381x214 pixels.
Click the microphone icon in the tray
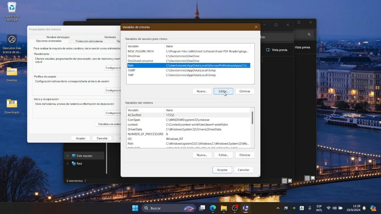click(310, 208)
